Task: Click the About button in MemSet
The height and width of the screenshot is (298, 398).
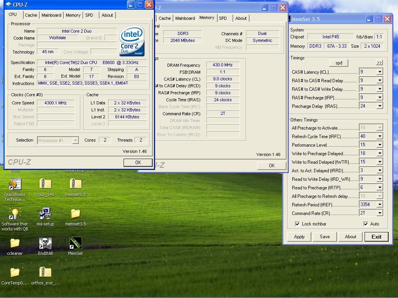Action: 351,237
